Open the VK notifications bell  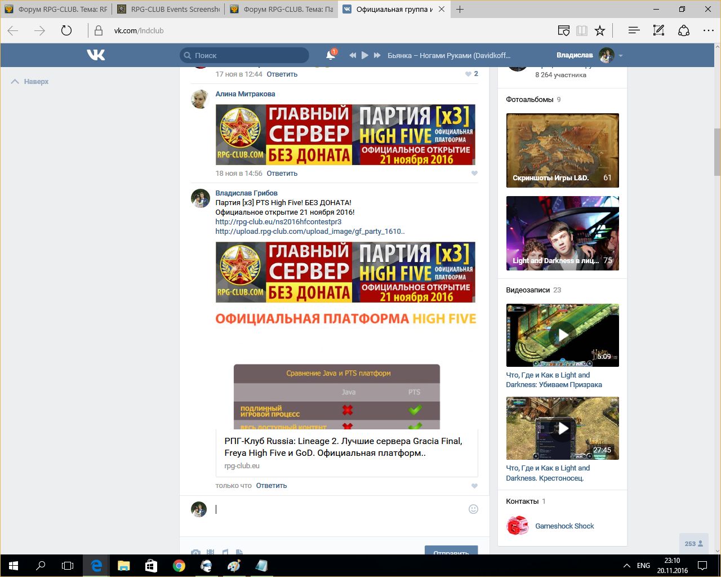click(x=331, y=55)
